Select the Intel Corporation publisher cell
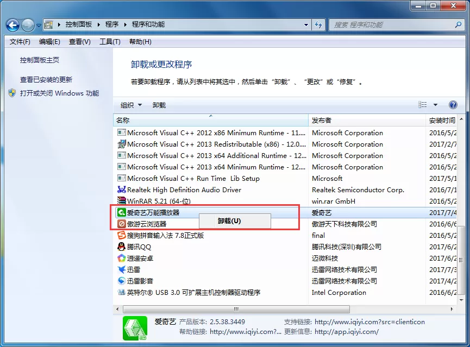 [x=339, y=293]
